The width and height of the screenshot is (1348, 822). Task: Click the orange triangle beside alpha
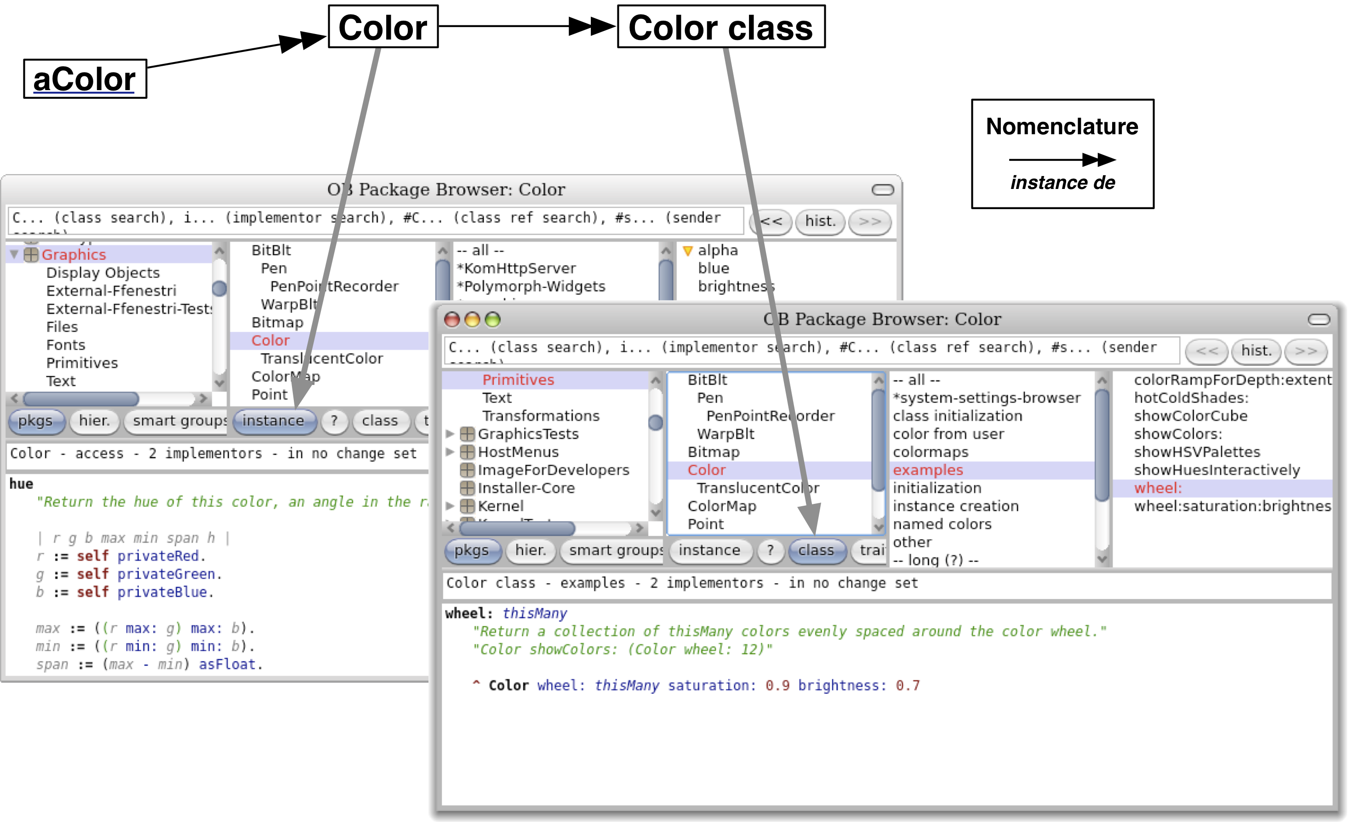click(x=688, y=251)
